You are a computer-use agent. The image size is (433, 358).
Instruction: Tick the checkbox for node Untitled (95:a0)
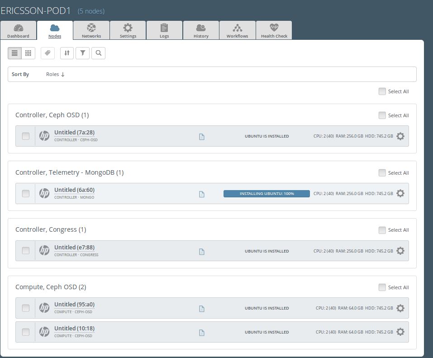[x=26, y=308]
